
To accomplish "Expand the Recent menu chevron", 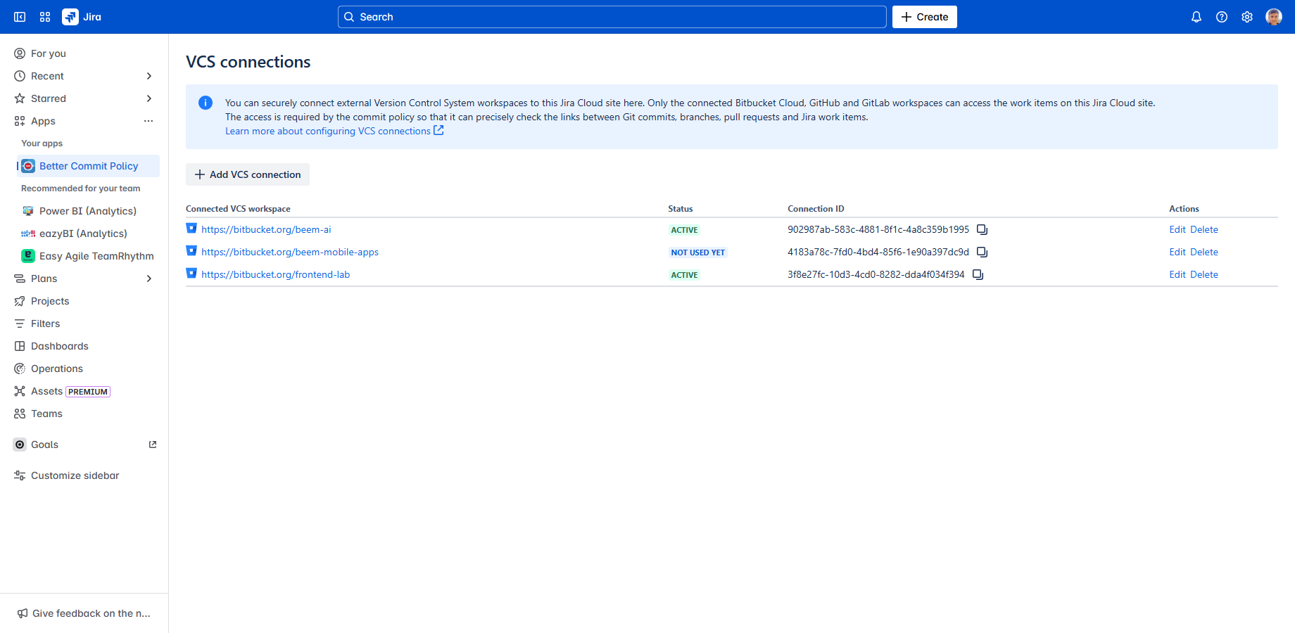I will [x=149, y=76].
